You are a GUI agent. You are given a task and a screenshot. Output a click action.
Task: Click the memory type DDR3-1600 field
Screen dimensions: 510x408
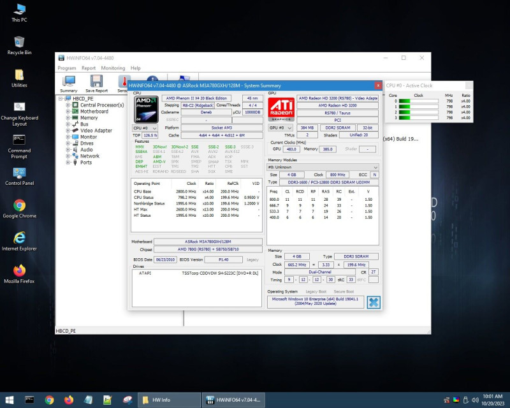(x=328, y=182)
